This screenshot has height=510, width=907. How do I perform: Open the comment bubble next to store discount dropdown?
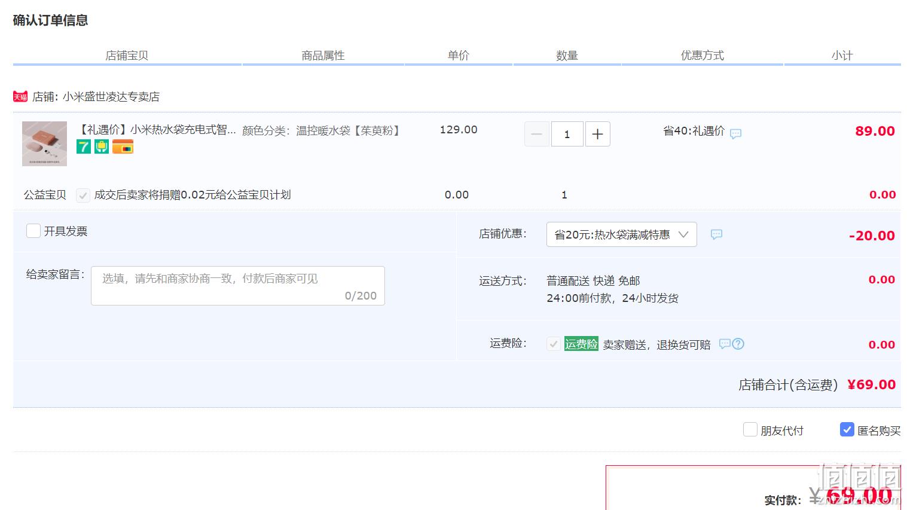(x=716, y=234)
